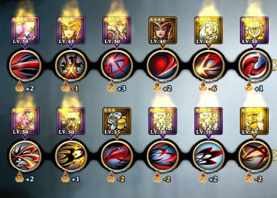This screenshot has width=277, height=198.
Task: Select the yellow explosion skill orb with +1
Action: [71, 156]
